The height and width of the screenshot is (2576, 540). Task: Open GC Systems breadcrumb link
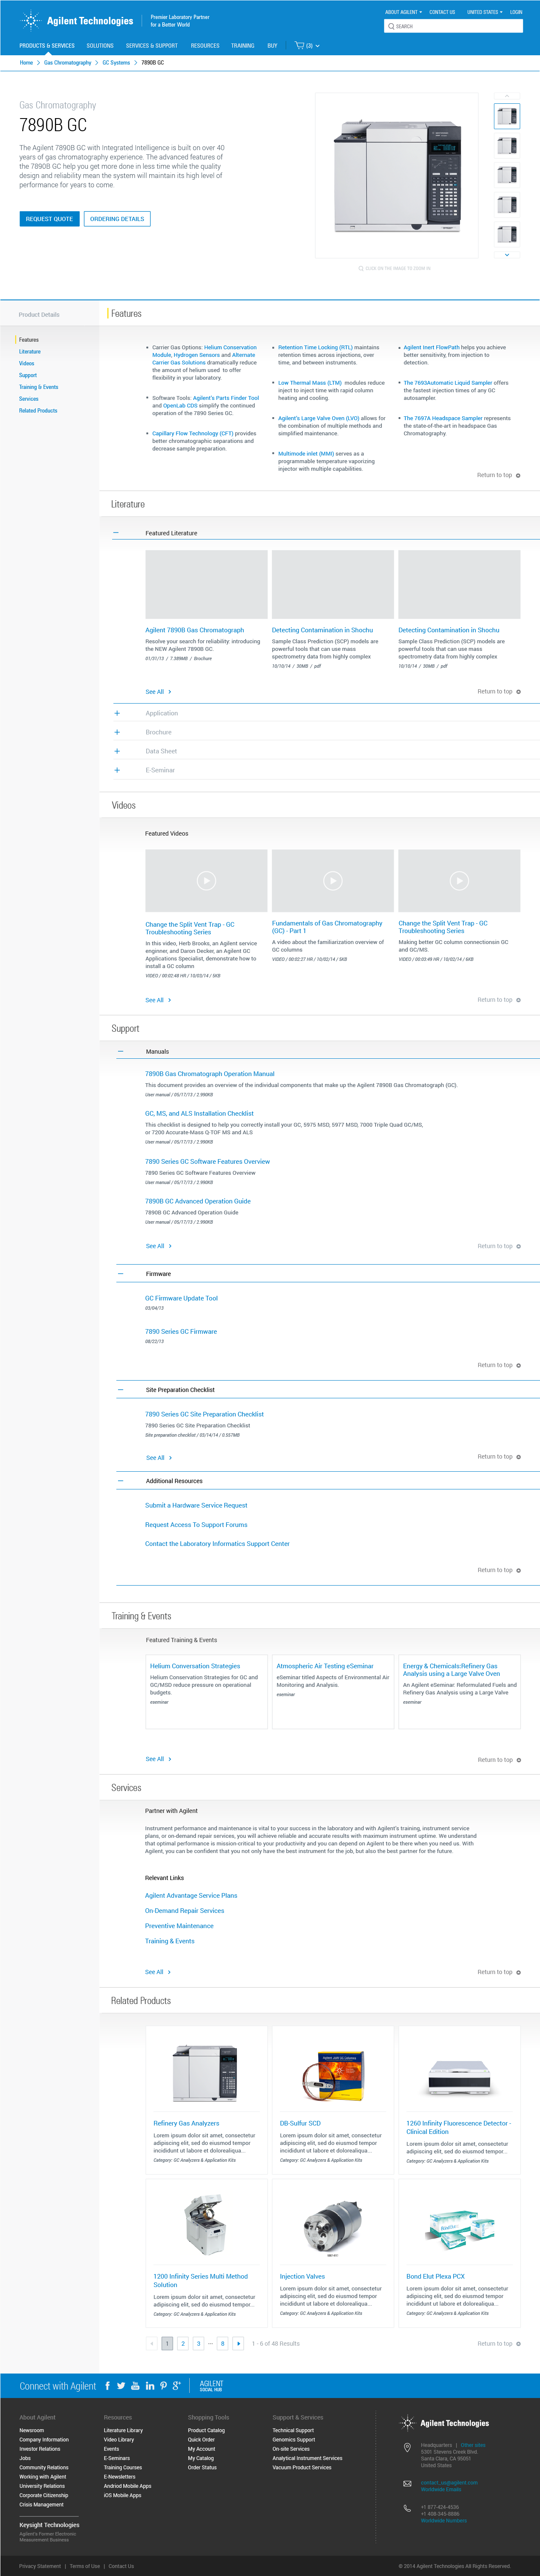(x=116, y=62)
